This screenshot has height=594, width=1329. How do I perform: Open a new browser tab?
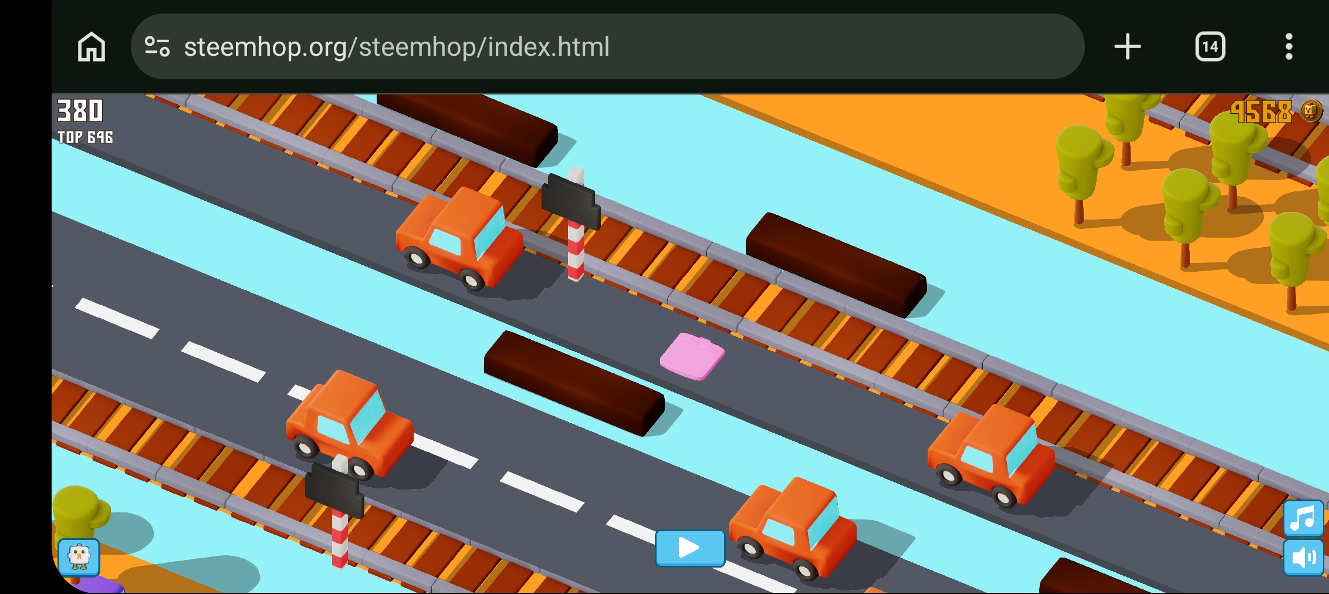(1127, 47)
